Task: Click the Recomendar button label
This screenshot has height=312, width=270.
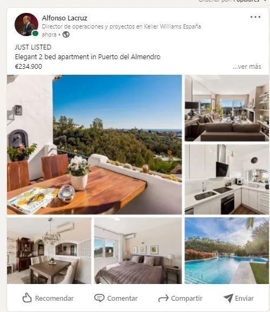Action: 54,298
